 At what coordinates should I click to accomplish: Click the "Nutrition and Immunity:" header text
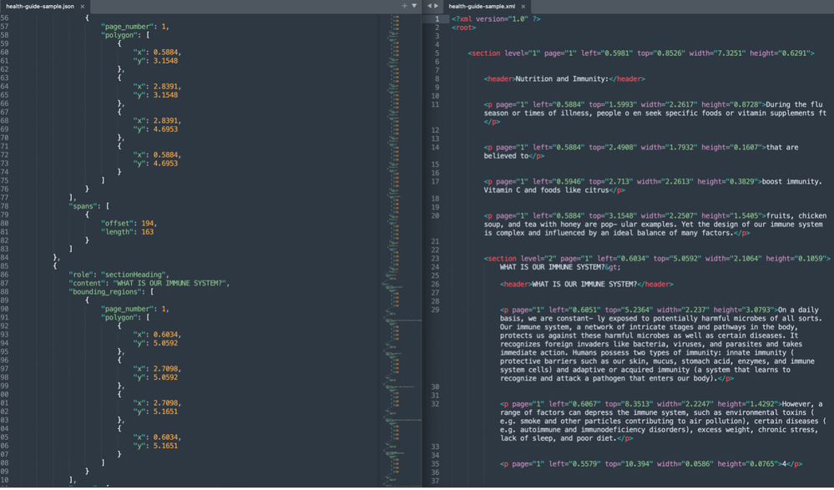(x=562, y=78)
